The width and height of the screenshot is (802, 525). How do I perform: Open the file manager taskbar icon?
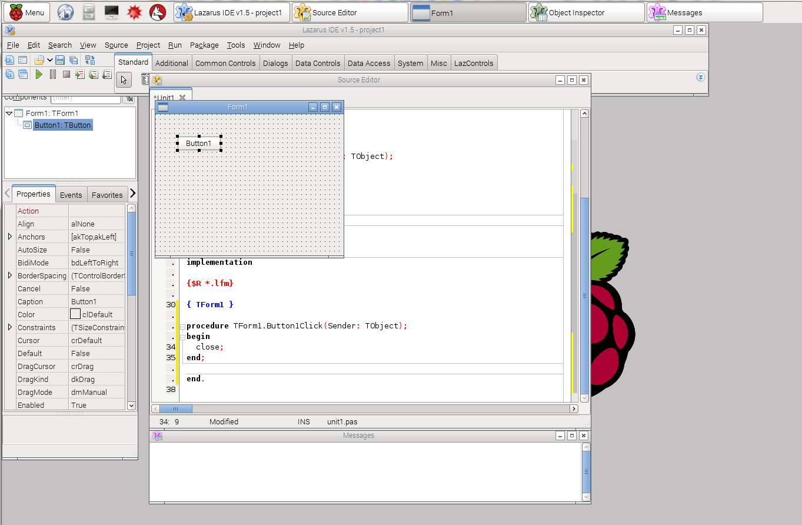[x=88, y=12]
